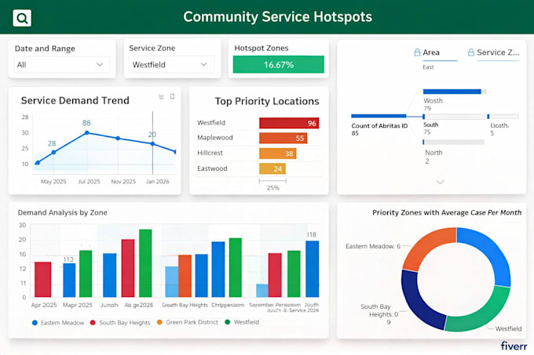This screenshot has height=355, width=534.
Task: Click the chart-type icon on Service Demand Trend
Action: point(162,97)
